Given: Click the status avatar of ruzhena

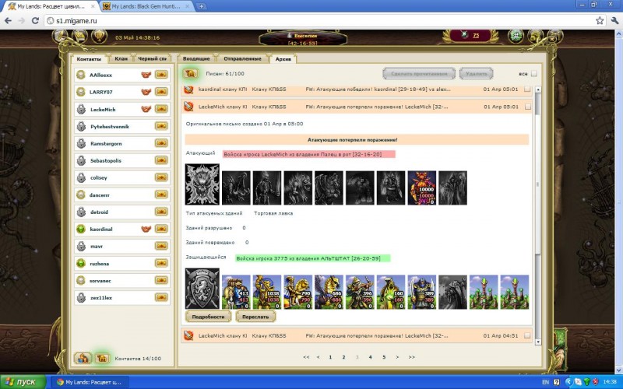Looking at the screenshot, I should (81, 263).
